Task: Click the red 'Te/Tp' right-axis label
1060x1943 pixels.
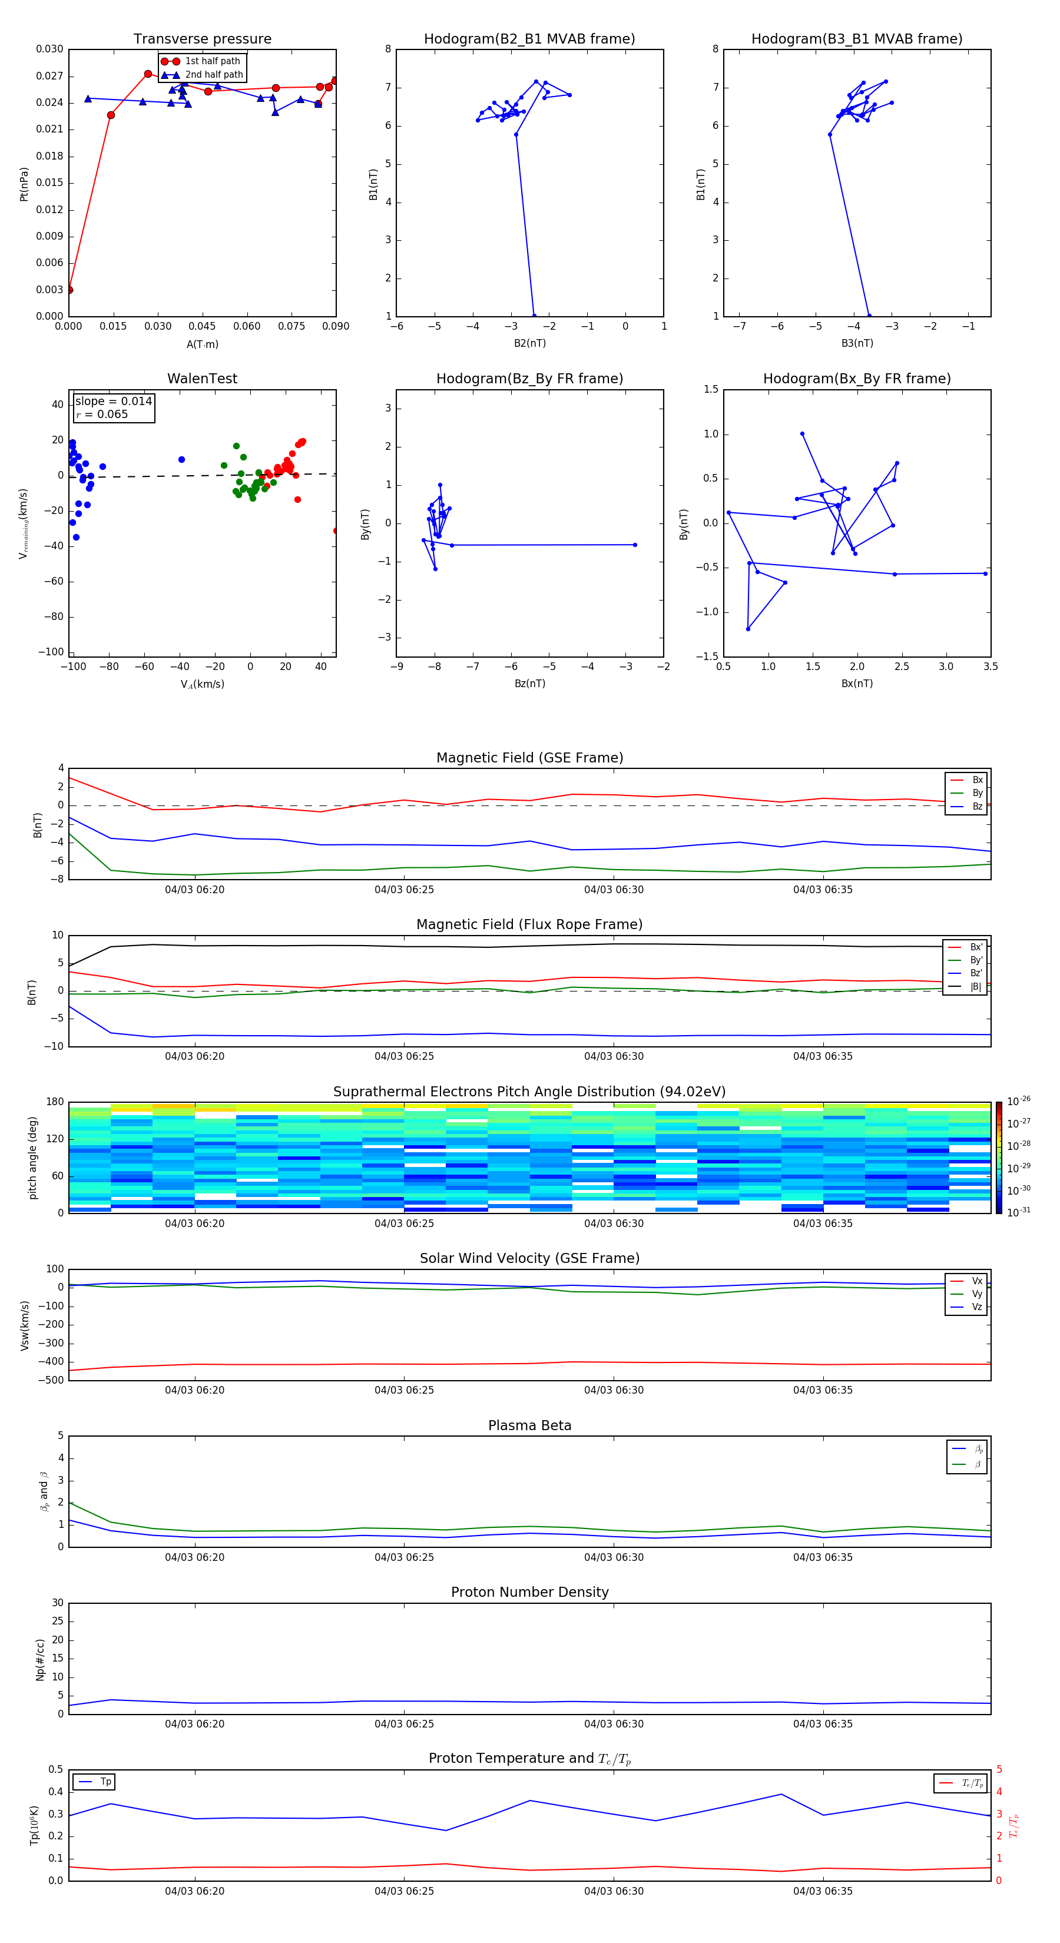Action: coord(1013,1825)
